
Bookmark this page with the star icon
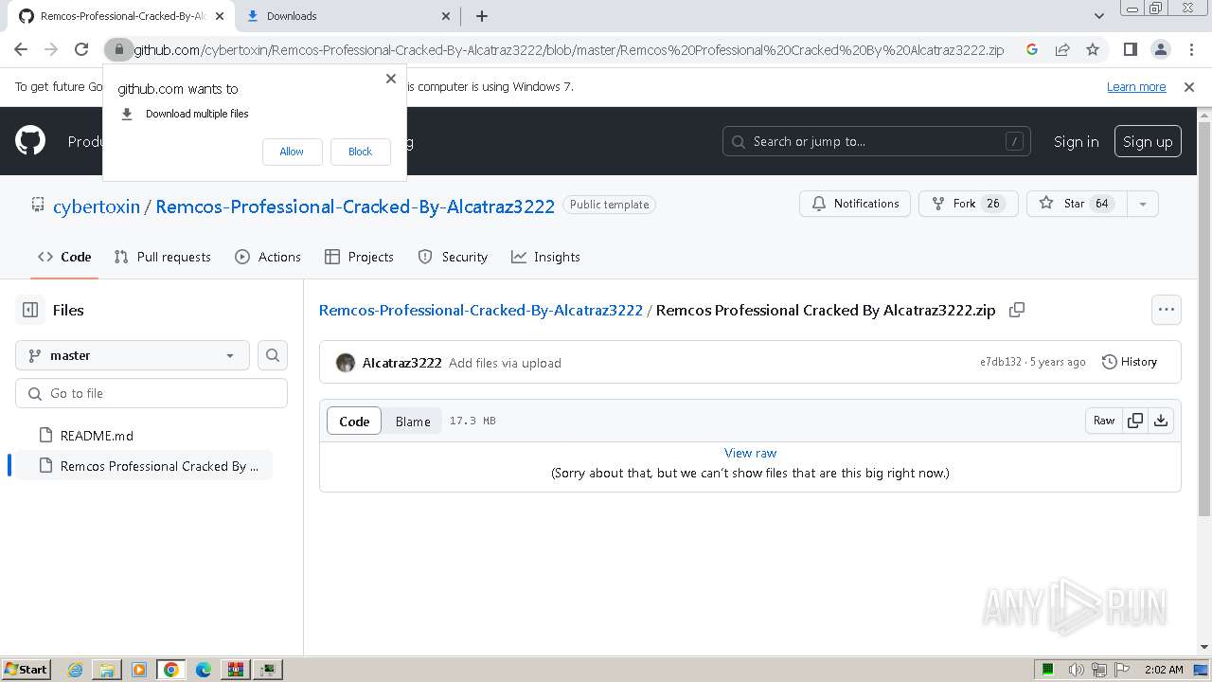[1093, 49]
